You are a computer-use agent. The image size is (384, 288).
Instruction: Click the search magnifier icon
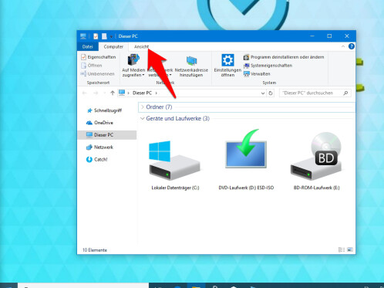tap(345, 93)
